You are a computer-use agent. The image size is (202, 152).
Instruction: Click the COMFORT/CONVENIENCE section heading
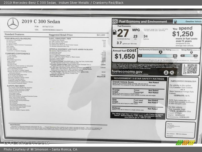coord(18,54)
